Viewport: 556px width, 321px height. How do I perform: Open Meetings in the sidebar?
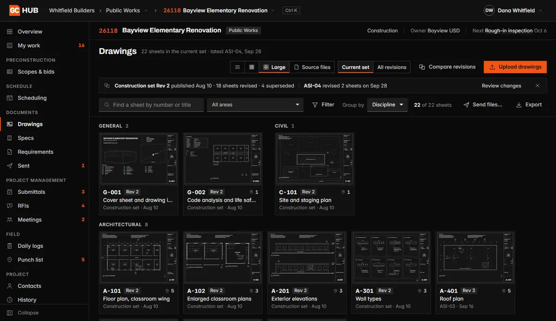pos(44,220)
